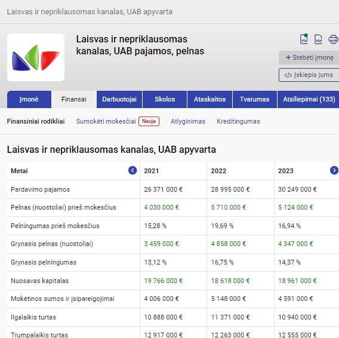
Task: Show earlier years with left arrow
Action: tap(132, 171)
